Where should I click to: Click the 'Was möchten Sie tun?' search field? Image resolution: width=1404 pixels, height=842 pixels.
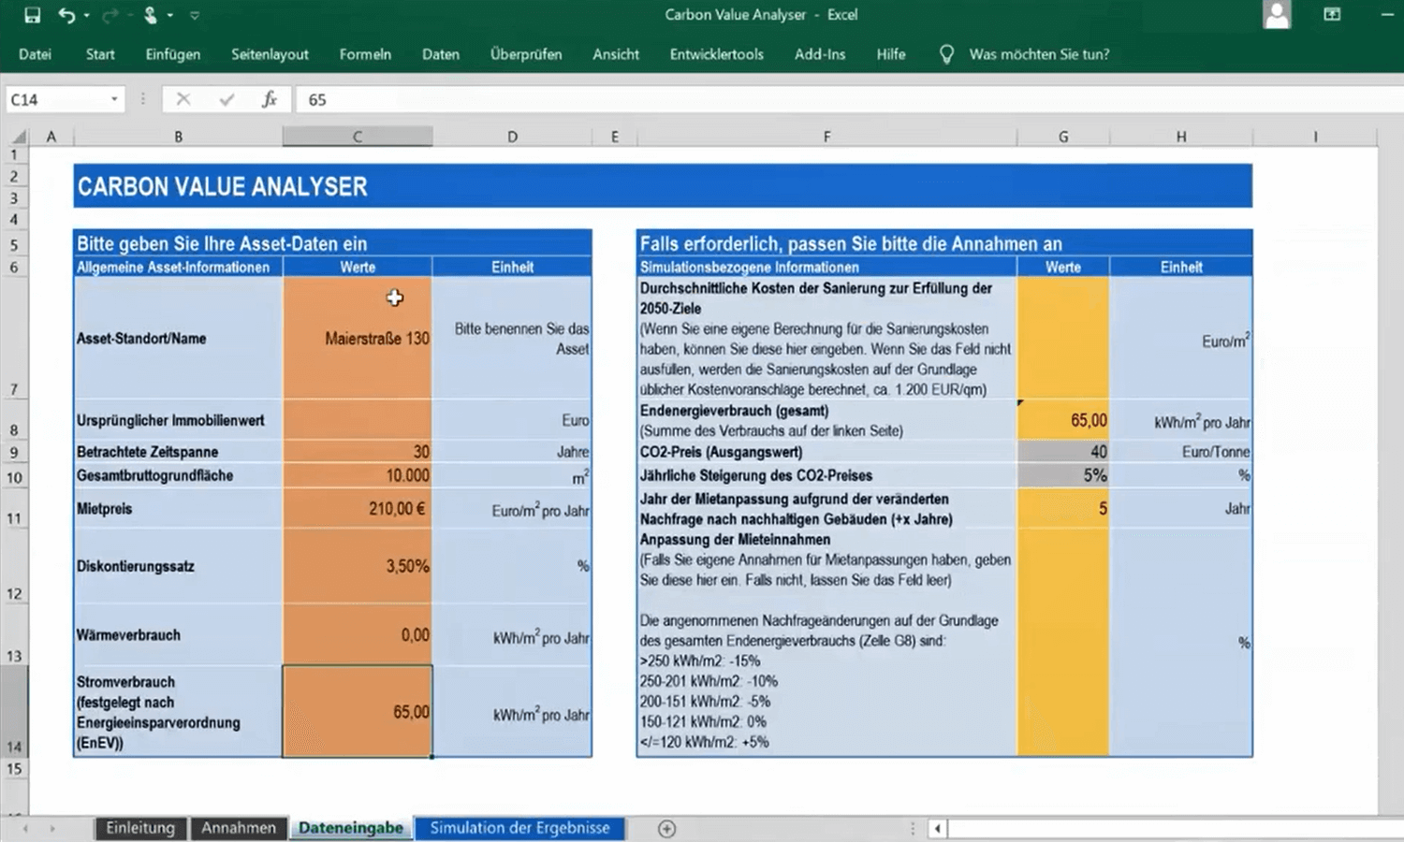(1039, 54)
